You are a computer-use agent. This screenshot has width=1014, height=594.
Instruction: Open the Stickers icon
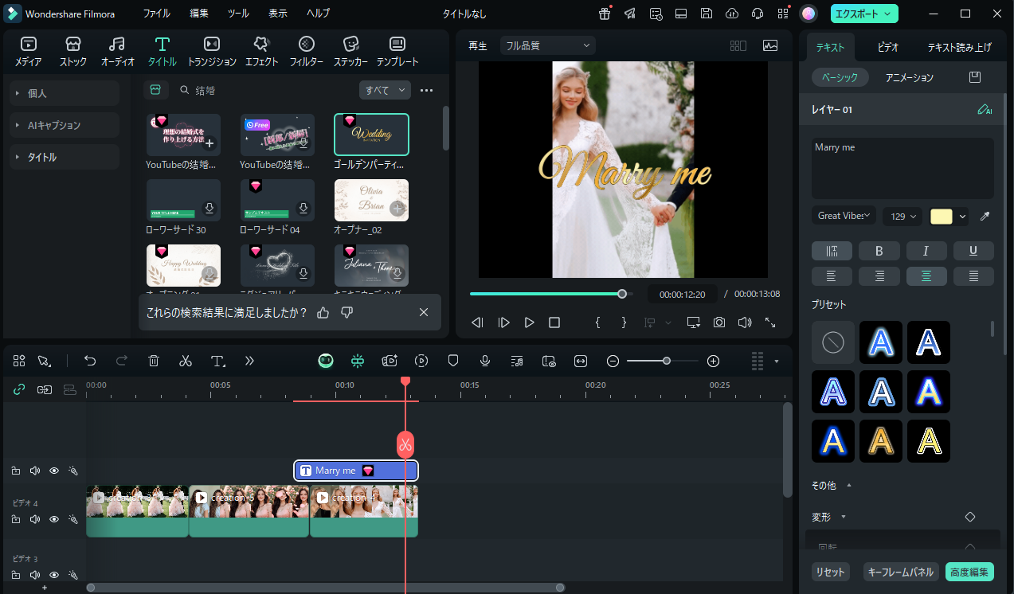[x=350, y=44]
